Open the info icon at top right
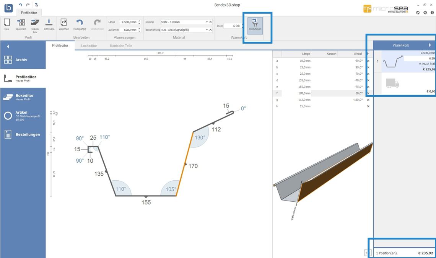The width and height of the screenshot is (436, 258). click(432, 13)
